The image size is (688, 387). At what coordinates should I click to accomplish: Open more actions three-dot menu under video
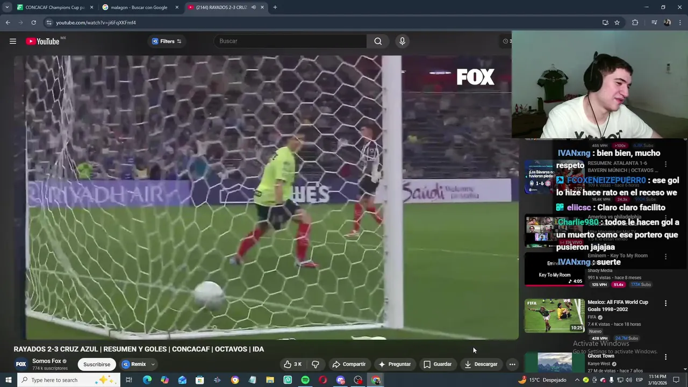point(512,364)
